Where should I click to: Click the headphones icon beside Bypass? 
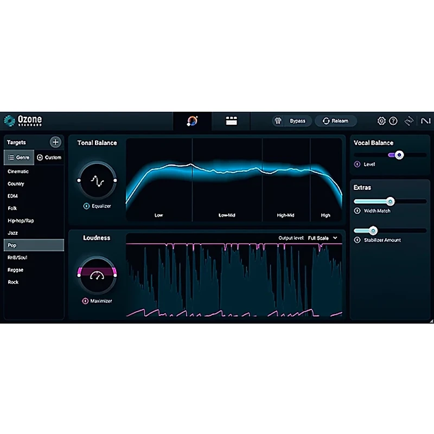[277, 121]
